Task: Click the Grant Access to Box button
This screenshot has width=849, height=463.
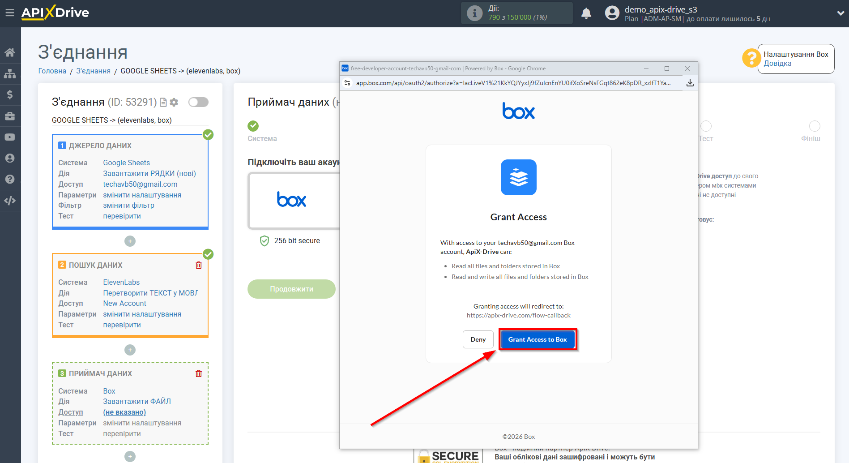Action: (537, 339)
